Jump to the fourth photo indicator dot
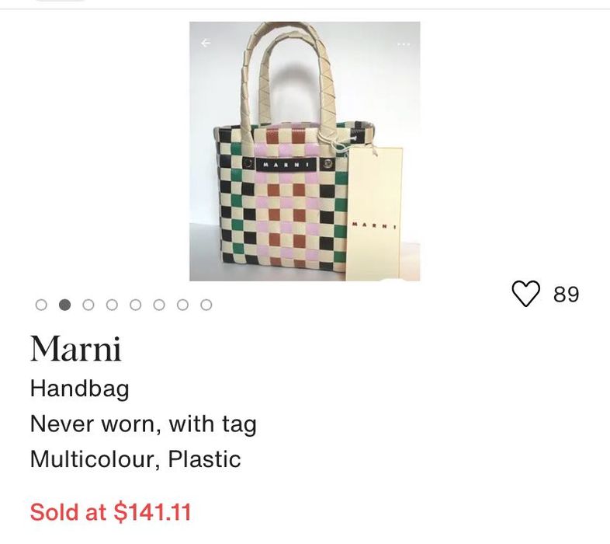The image size is (610, 544). (112, 305)
